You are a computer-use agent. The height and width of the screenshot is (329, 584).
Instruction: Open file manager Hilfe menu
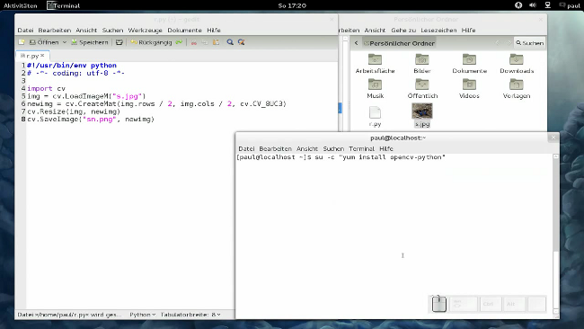pyautogui.click(x=468, y=31)
